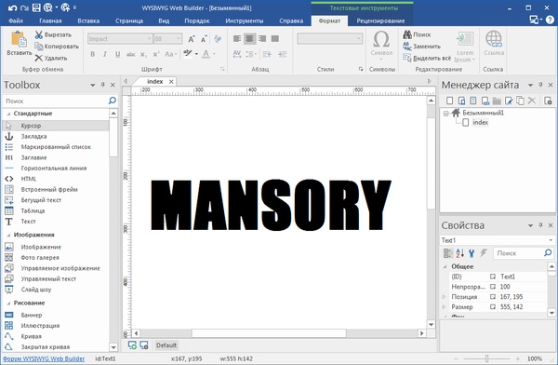
Task: Click inside the Toolbox search field
Action: (x=55, y=101)
